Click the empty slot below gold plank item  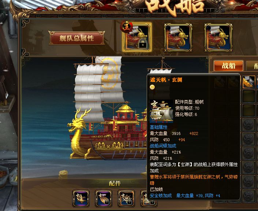(249, 96)
